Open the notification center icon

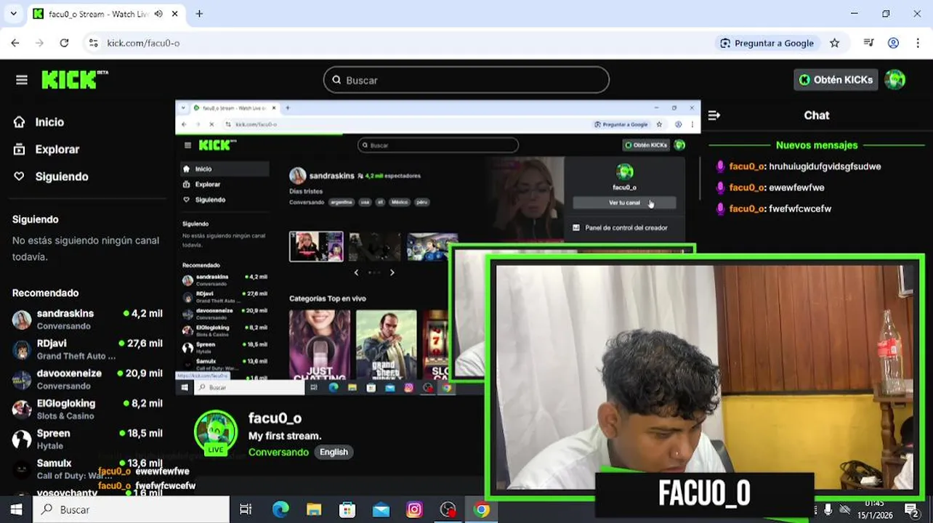912,509
